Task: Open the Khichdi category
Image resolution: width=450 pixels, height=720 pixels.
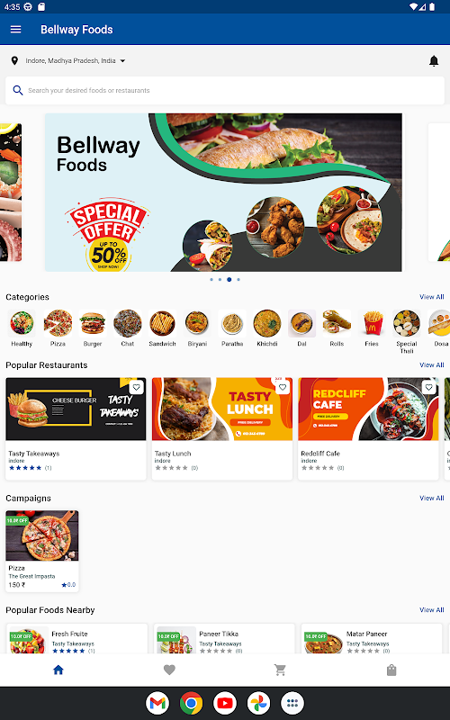Action: tap(267, 323)
